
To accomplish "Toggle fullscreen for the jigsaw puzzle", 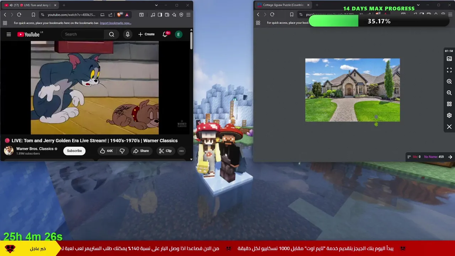I will click(449, 70).
